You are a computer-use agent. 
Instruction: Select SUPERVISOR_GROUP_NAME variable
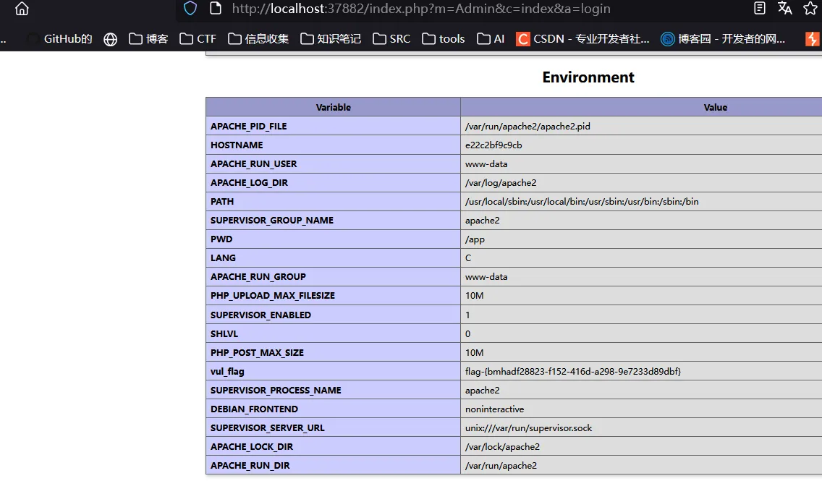pos(272,221)
